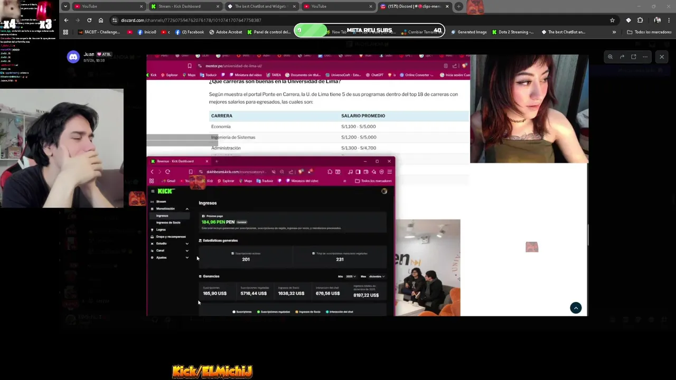Expand the Canal section in Kick sidebar
The height and width of the screenshot is (380, 676).
[186, 251]
